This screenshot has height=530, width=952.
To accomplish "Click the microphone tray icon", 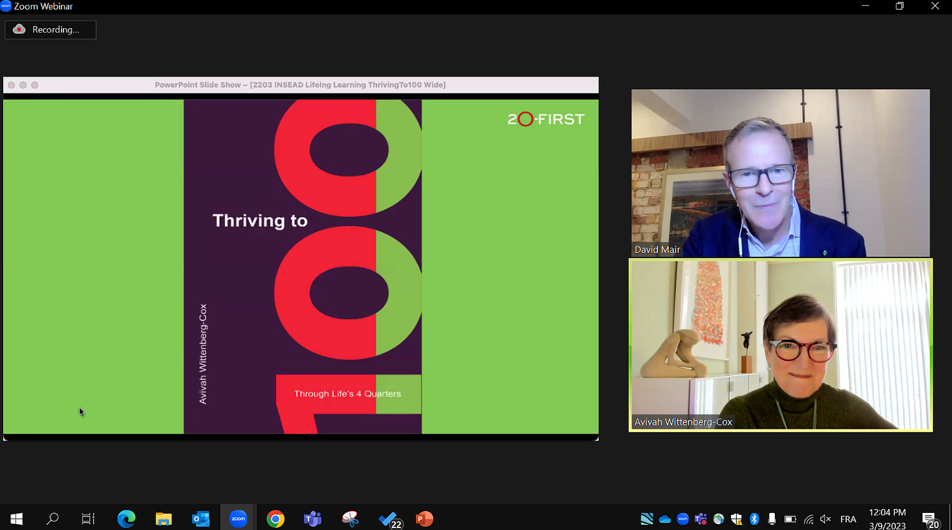I will pyautogui.click(x=772, y=520).
